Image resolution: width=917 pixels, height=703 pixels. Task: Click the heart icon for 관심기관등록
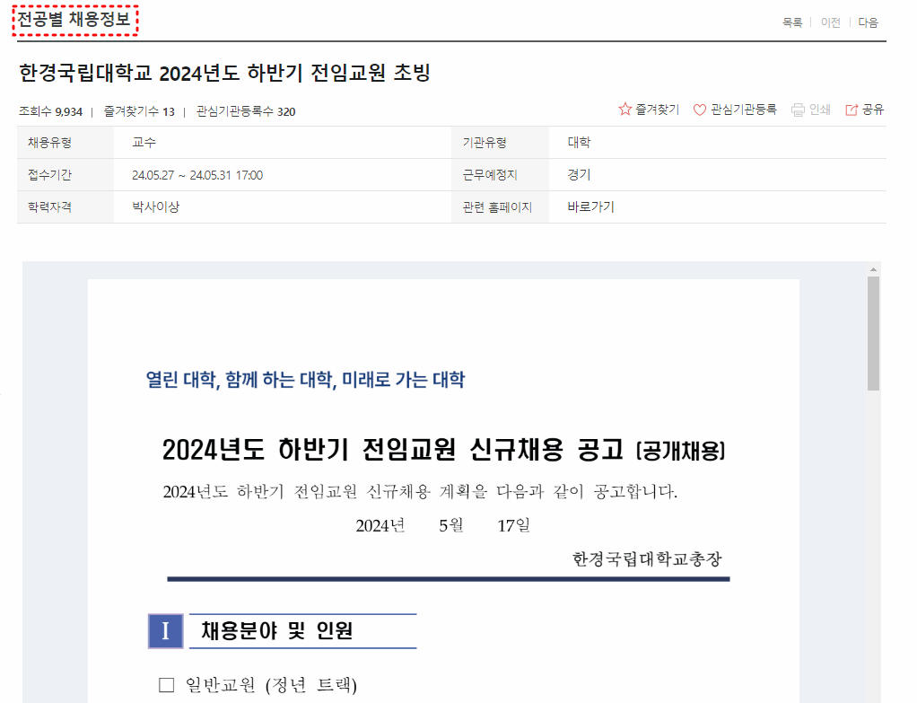pyautogui.click(x=700, y=110)
